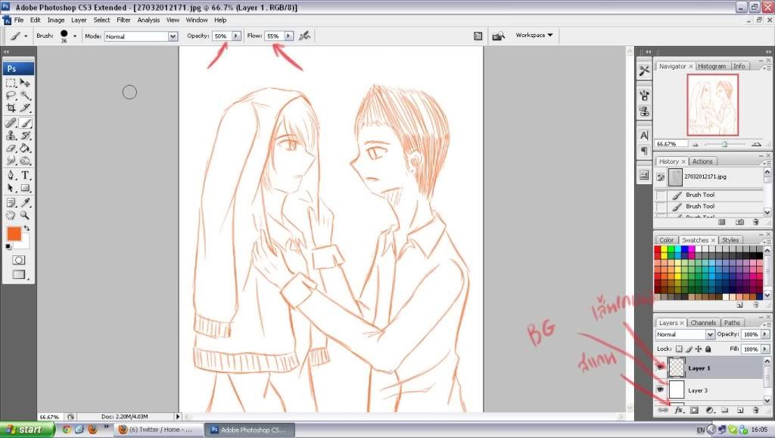Select the Magic Wand tool

pyautogui.click(x=25, y=95)
